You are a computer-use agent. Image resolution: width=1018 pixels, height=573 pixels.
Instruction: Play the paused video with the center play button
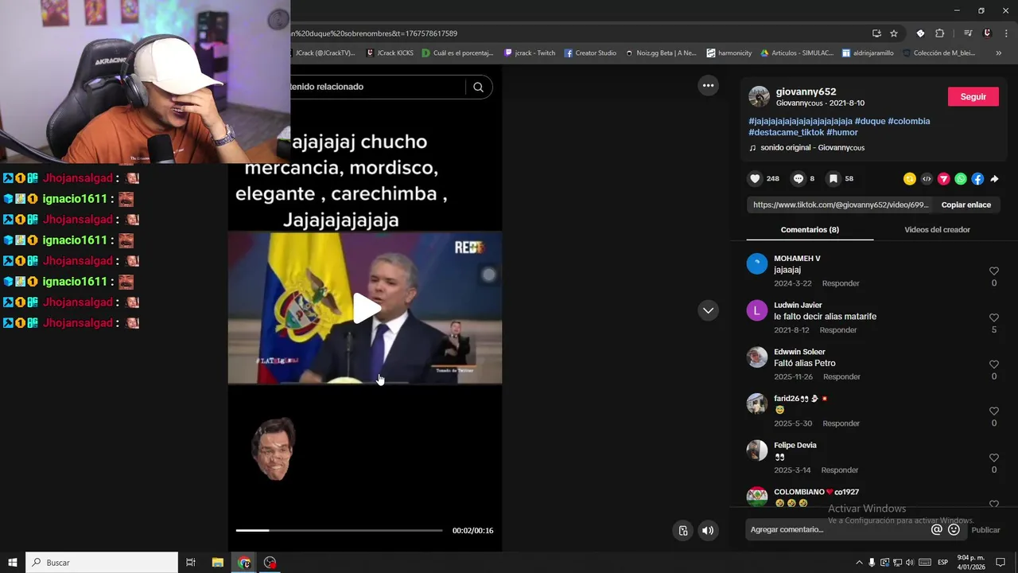point(365,308)
